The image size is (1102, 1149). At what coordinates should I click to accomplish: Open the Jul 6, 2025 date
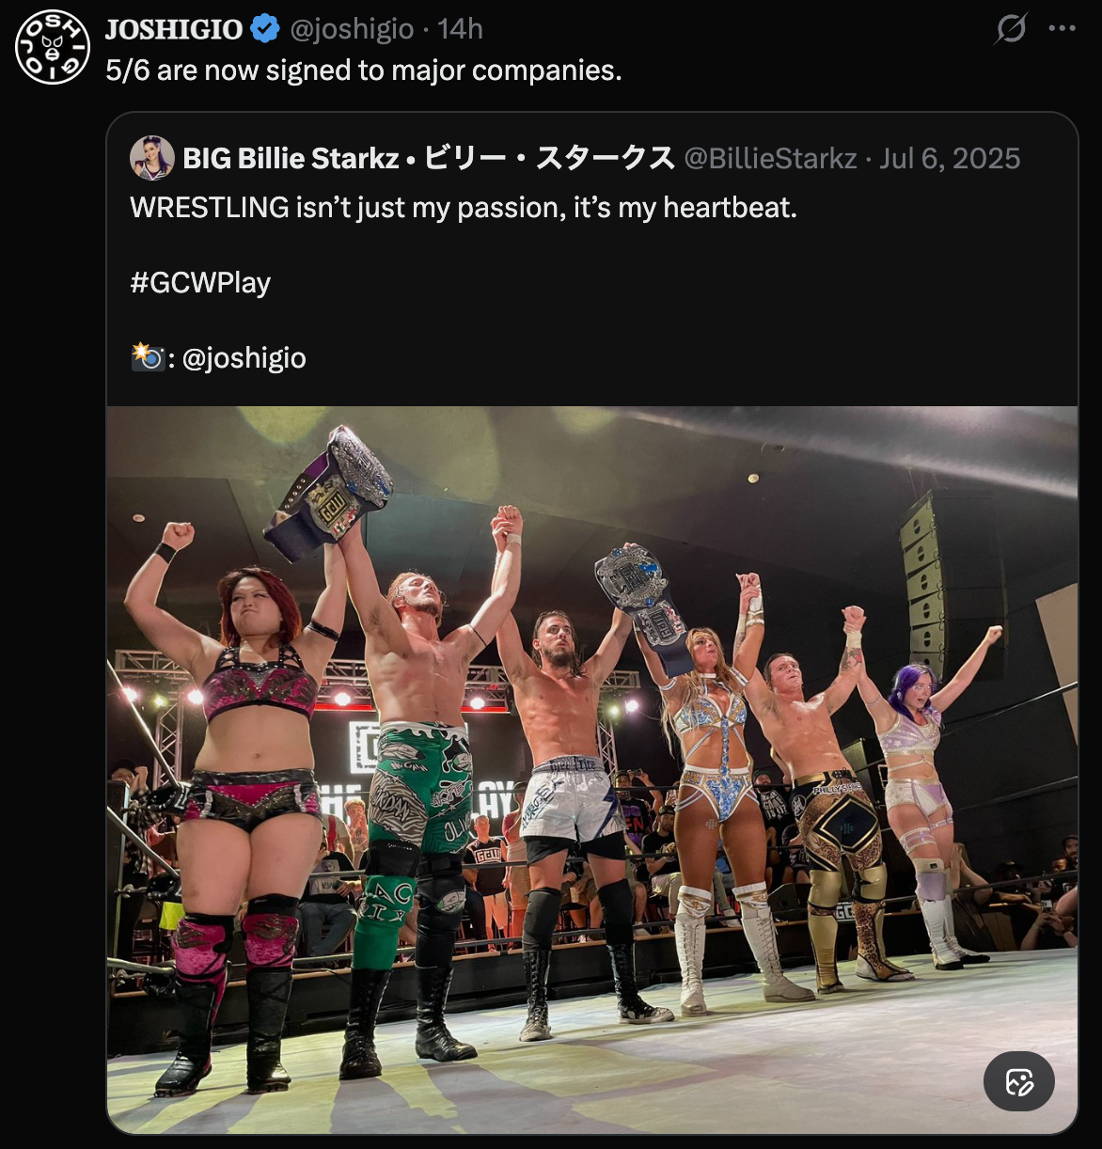950,158
